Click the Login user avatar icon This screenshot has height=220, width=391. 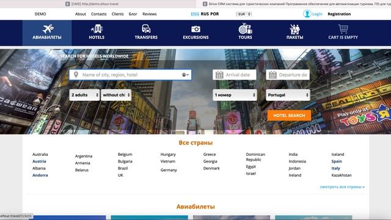pyautogui.click(x=307, y=13)
